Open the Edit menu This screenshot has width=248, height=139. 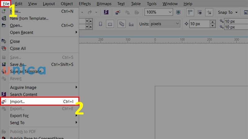click(x=19, y=4)
